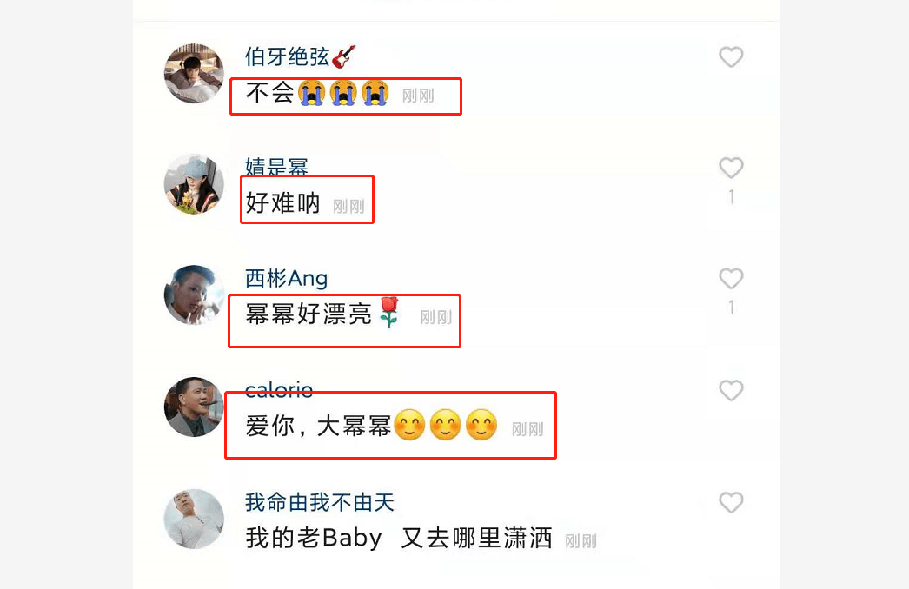This screenshot has height=589, width=909.
Task: Like the comment by 伯牙绝弦
Action: click(x=731, y=56)
